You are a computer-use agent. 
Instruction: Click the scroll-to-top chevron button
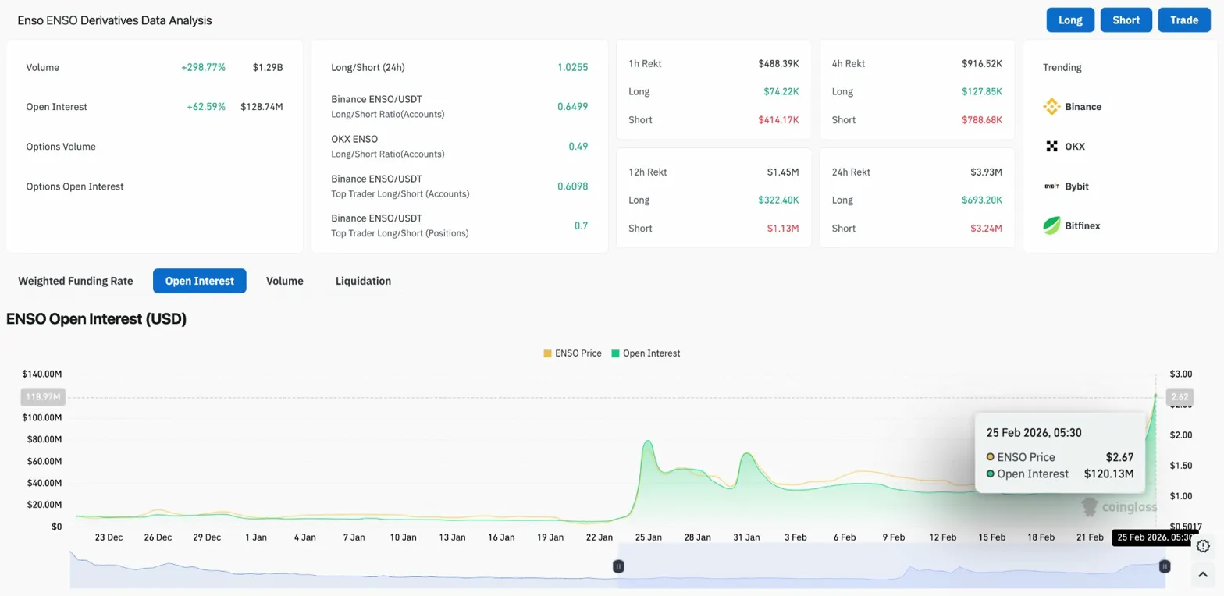1203,575
